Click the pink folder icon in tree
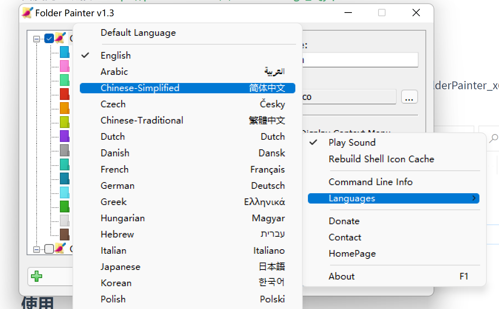Image resolution: width=499 pixels, height=309 pixels. (x=64, y=66)
